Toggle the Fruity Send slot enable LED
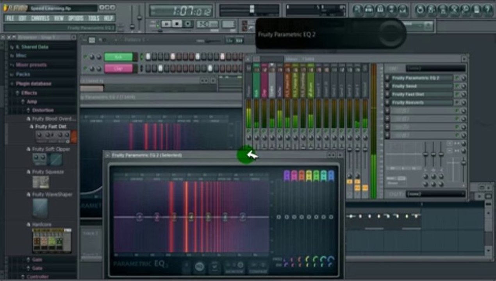 coord(457,86)
